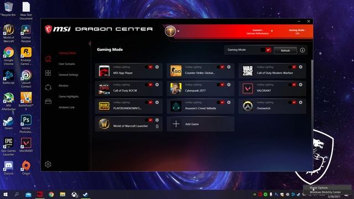354x199 pixels.
Task: Toggle Hotkey Lighting for Call of Duty BOCW
Action: coord(149,85)
